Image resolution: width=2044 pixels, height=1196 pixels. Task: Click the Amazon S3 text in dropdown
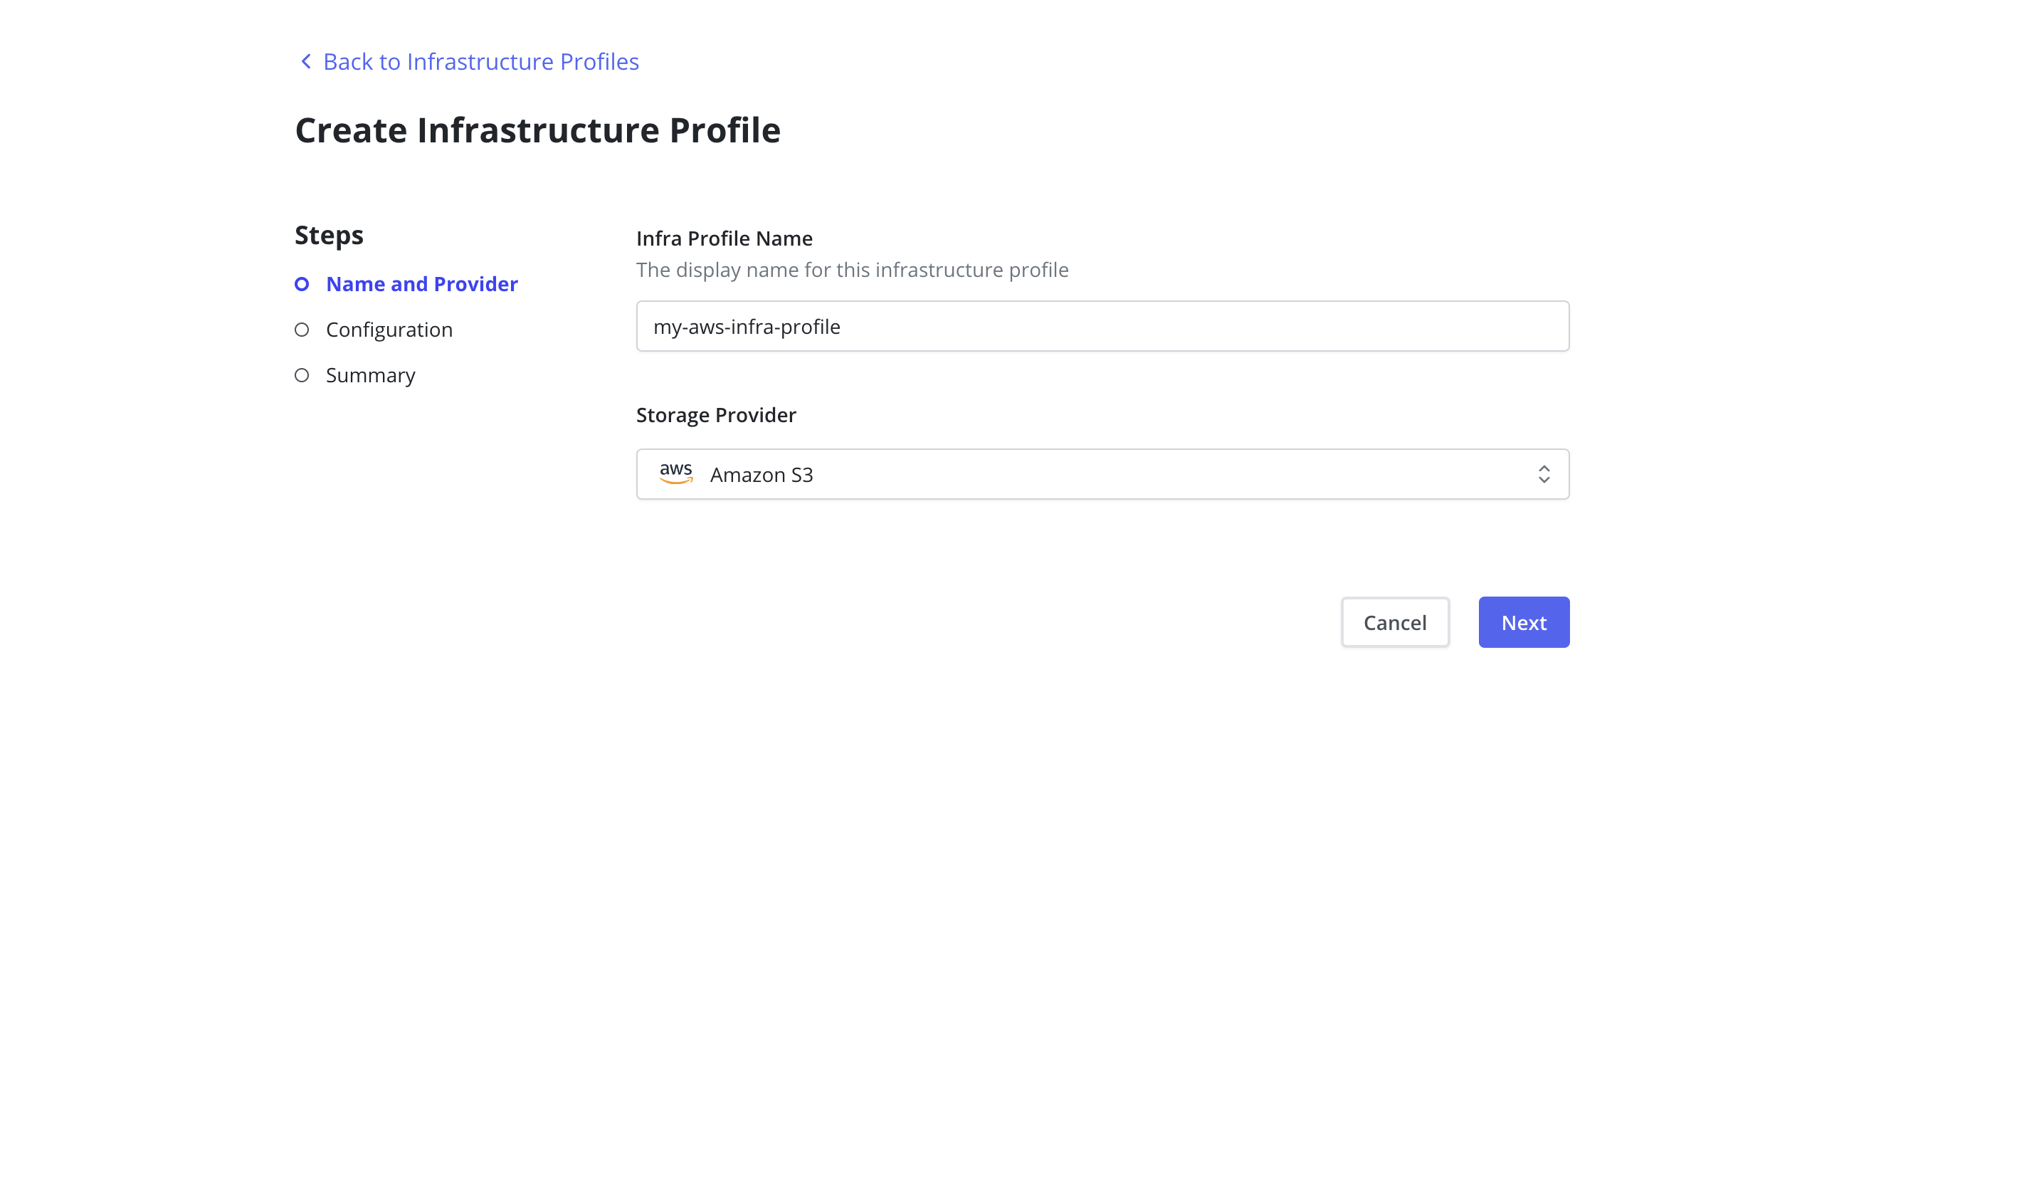pos(762,475)
